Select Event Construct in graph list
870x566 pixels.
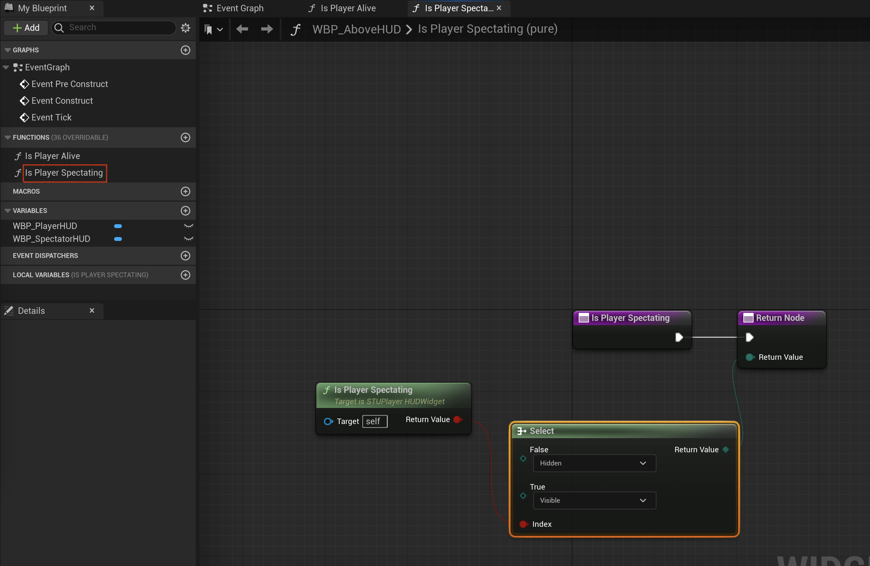click(62, 101)
